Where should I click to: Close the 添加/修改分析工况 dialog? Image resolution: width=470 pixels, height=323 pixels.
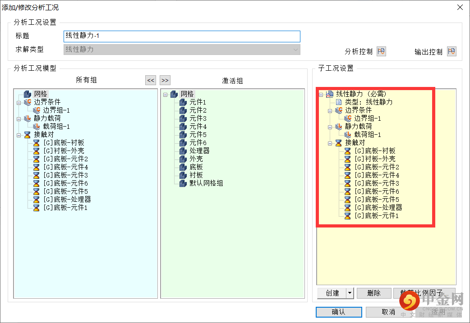460,7
